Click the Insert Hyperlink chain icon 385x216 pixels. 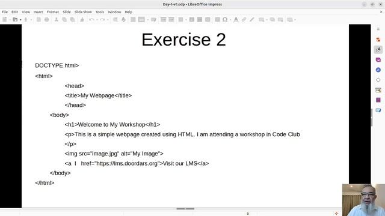(244, 20)
